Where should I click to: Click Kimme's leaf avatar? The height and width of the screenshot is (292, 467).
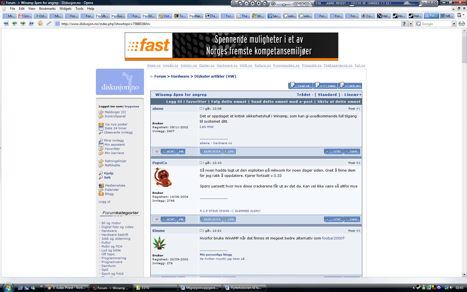pos(159,242)
